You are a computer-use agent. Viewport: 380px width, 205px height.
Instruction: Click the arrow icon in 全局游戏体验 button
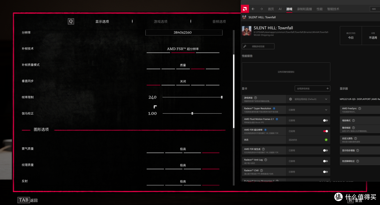tap(327, 89)
